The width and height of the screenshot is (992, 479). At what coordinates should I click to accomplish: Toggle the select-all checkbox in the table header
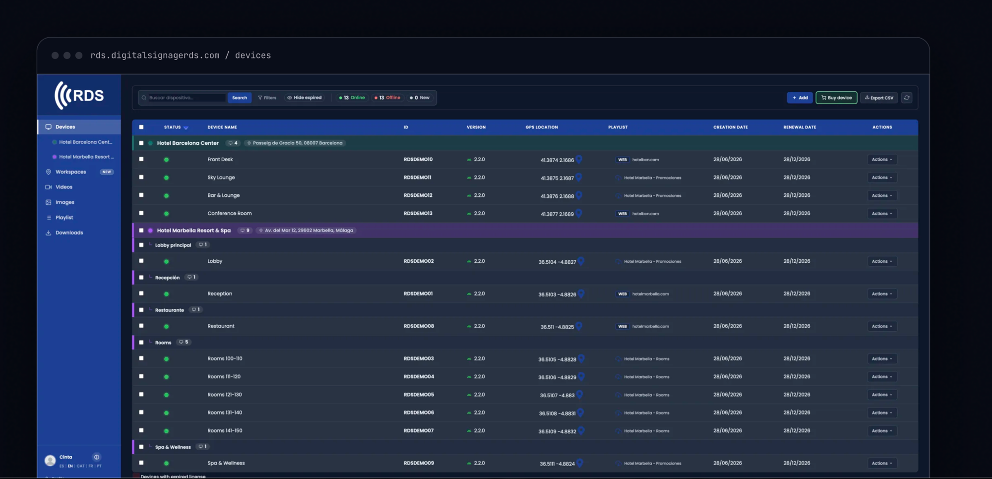click(x=141, y=127)
